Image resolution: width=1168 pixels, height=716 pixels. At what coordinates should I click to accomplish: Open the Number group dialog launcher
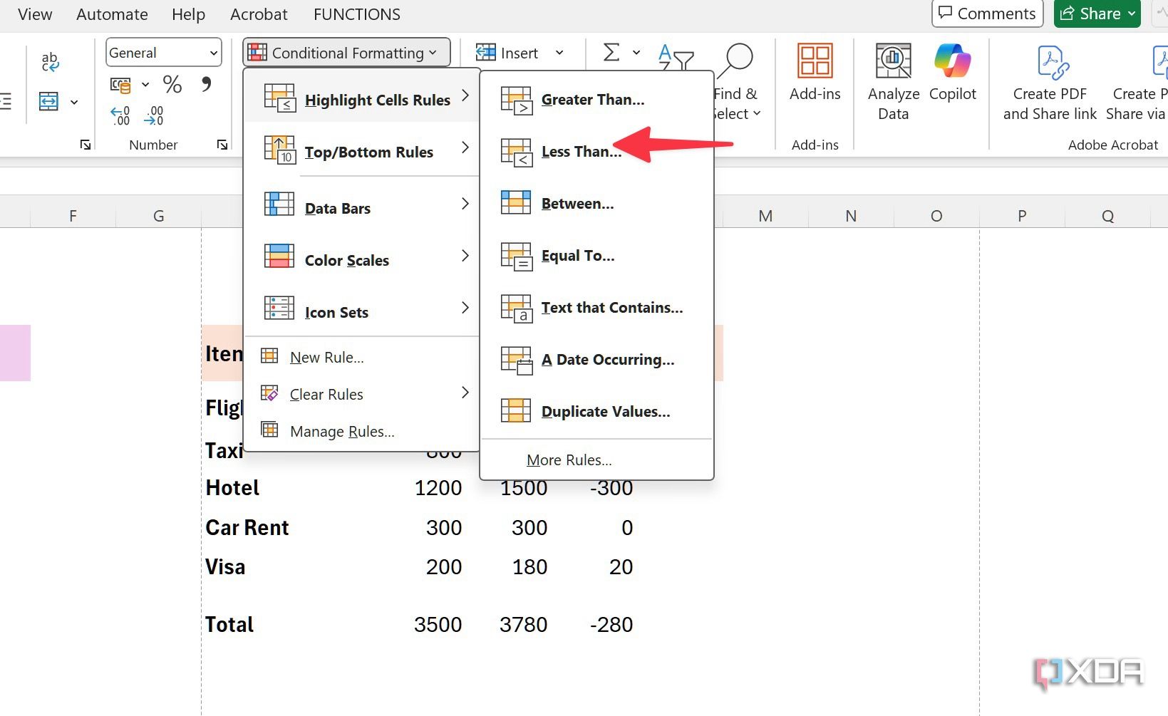[x=222, y=144]
